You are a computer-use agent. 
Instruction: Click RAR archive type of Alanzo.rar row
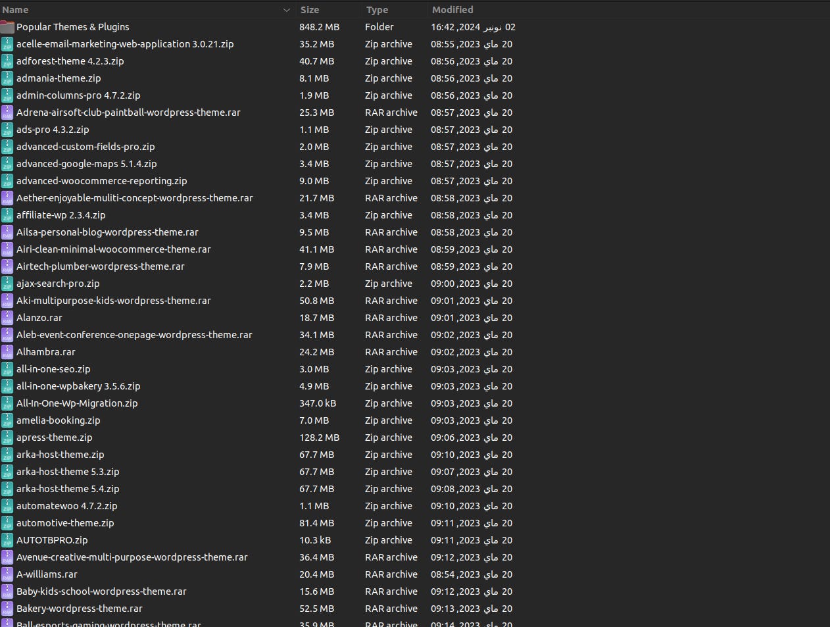391,318
